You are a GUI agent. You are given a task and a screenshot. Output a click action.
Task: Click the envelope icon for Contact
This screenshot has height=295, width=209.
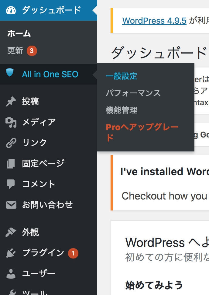11,205
